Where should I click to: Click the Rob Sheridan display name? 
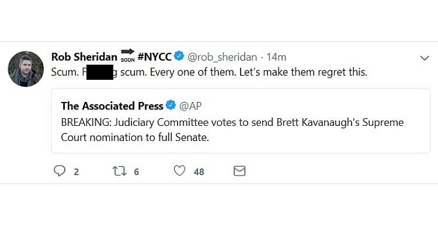tap(84, 57)
